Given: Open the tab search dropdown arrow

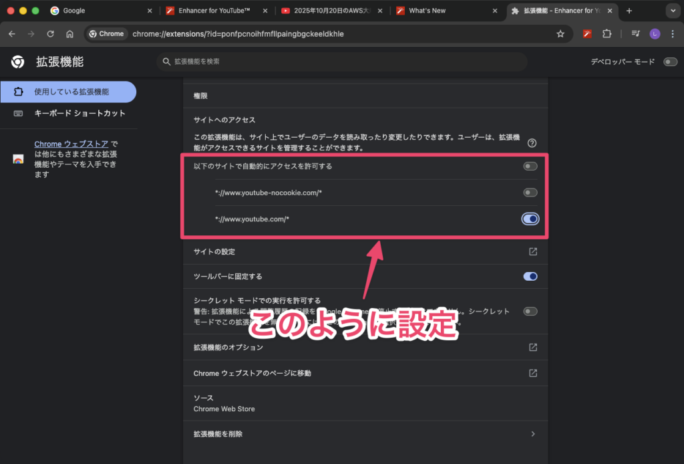Looking at the screenshot, I should (671, 11).
